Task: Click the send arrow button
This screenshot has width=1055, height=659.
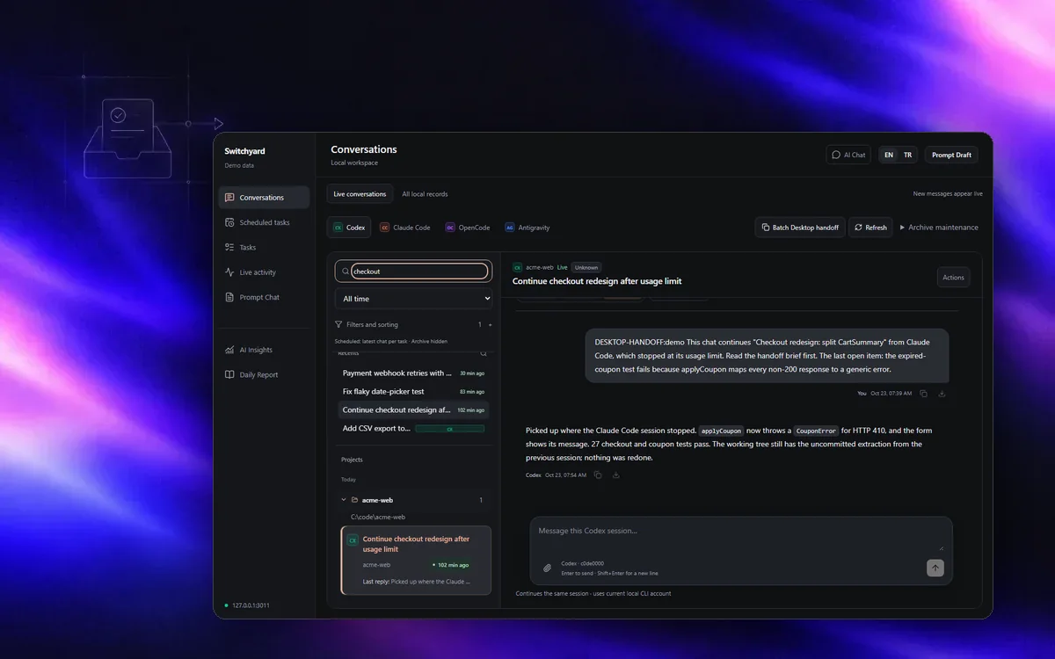Action: click(935, 568)
